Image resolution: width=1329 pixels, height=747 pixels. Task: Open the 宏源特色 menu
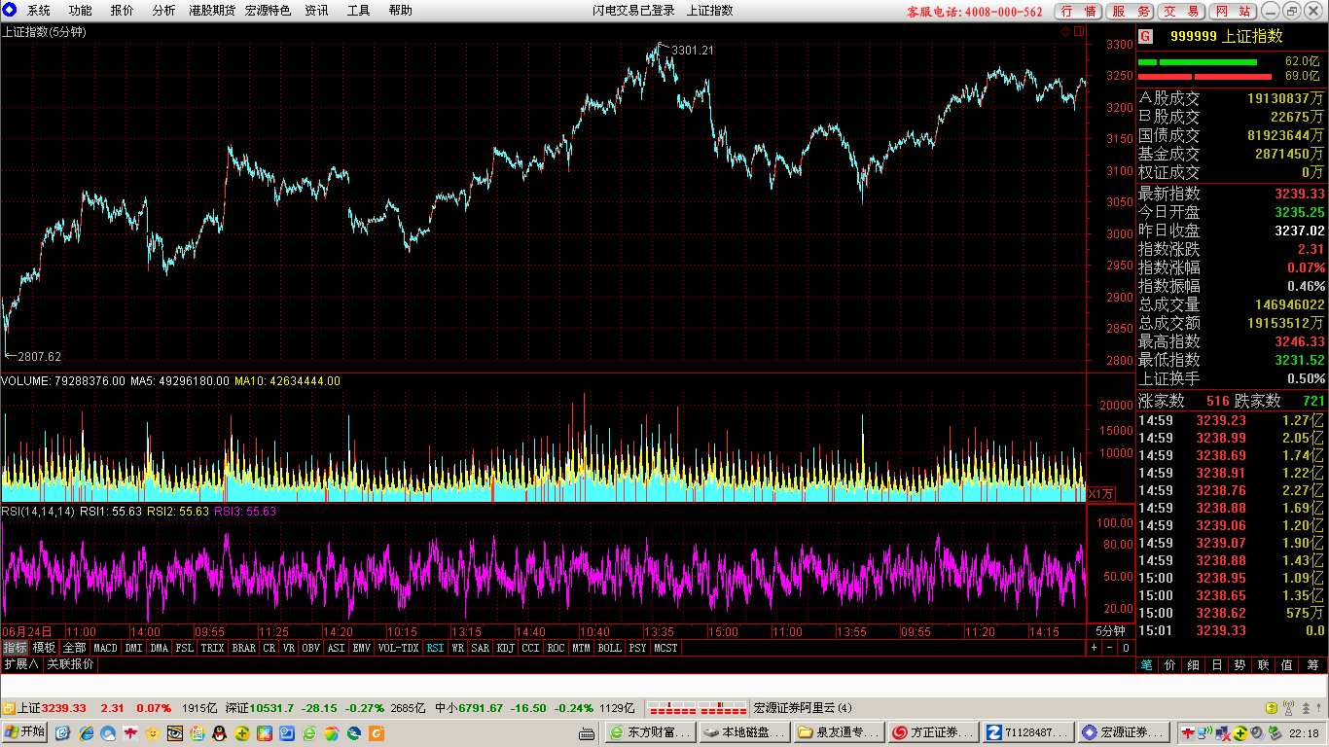pyautogui.click(x=268, y=11)
